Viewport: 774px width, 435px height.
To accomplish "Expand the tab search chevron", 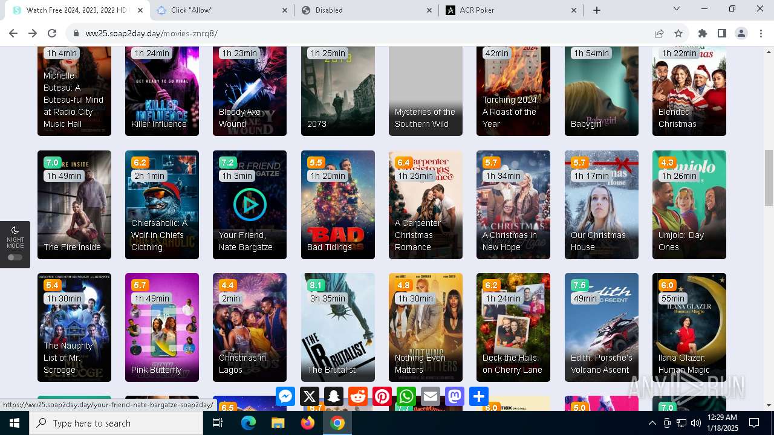I will [677, 9].
